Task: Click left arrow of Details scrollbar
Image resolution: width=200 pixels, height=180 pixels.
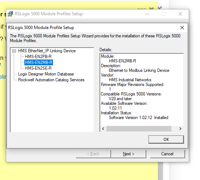Action: click(x=103, y=128)
